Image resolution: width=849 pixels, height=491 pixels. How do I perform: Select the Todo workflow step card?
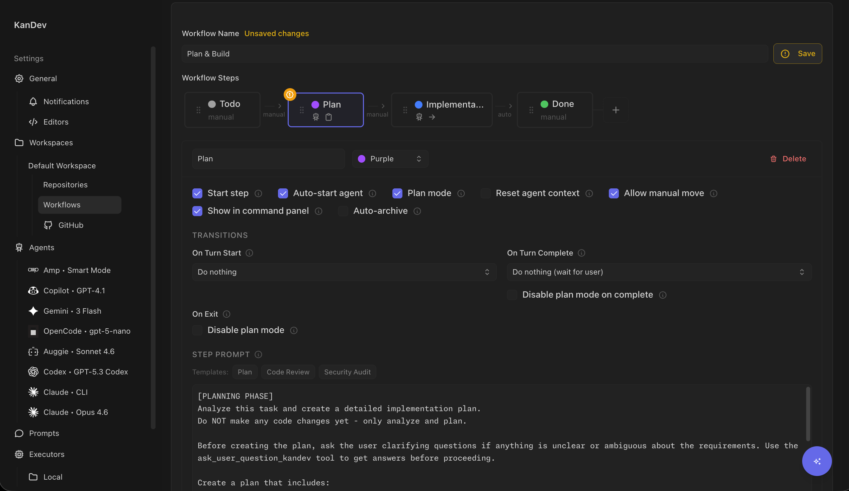point(222,110)
